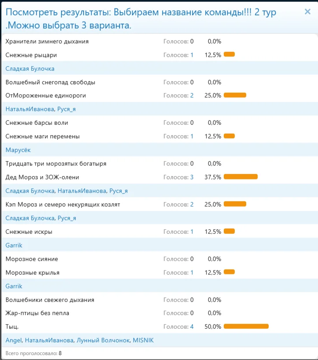Click vote count for "Снежные маги перемены"
318x360 pixels.
click(x=192, y=136)
